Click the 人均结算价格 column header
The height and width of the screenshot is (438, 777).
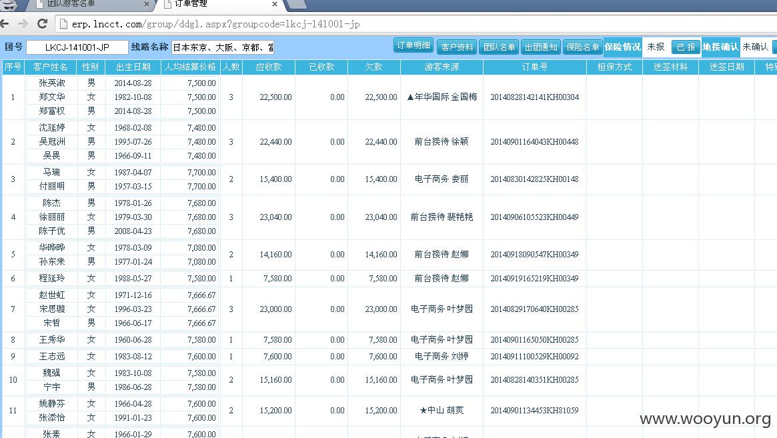[190, 67]
